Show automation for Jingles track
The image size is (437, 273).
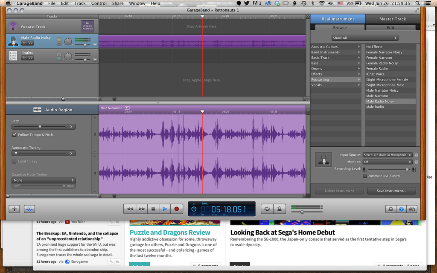(x=95, y=60)
